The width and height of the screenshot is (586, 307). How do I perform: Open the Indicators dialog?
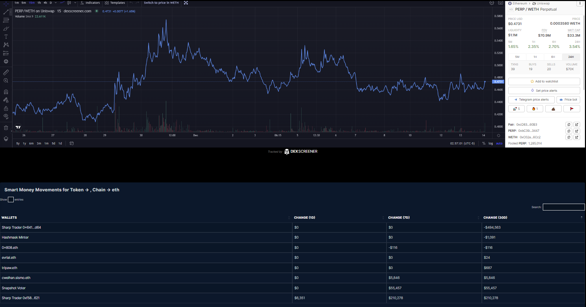pyautogui.click(x=90, y=3)
